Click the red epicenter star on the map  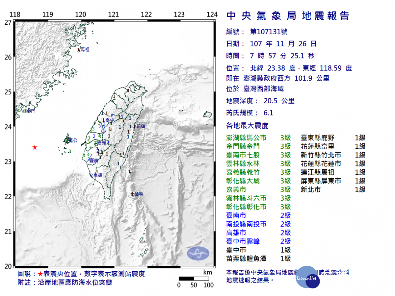35,147
